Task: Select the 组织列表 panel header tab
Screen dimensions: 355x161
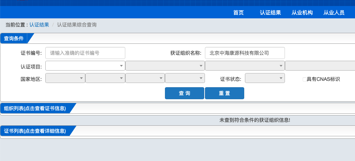Action: [35, 108]
